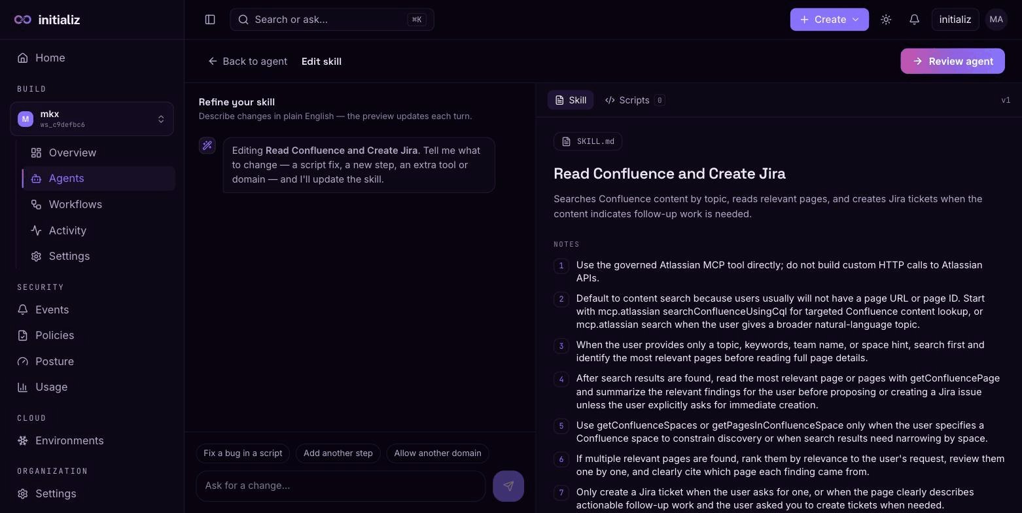Click the SKILL.md file icon

[x=566, y=141]
